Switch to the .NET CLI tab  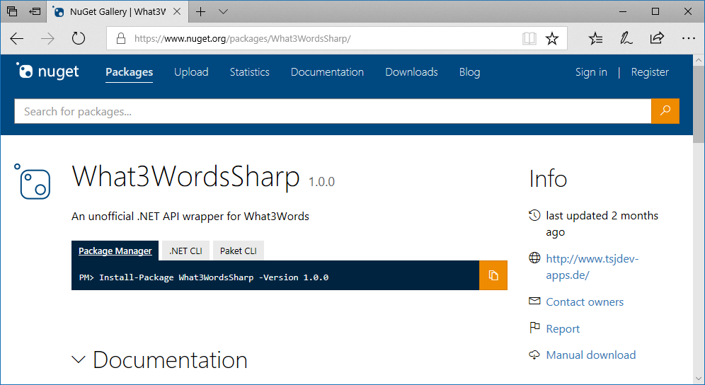pyautogui.click(x=185, y=251)
